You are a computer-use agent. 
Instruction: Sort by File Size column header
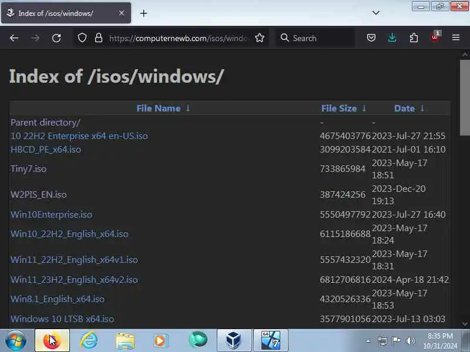coord(339,109)
